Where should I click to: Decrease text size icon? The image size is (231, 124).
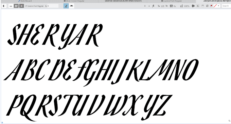pos(159,6)
